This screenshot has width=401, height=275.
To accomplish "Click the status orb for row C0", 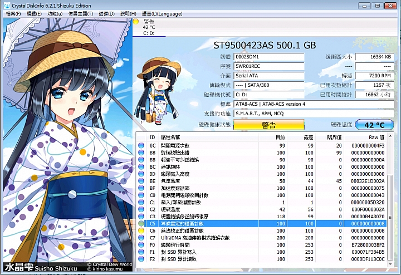I will tap(141, 195).
